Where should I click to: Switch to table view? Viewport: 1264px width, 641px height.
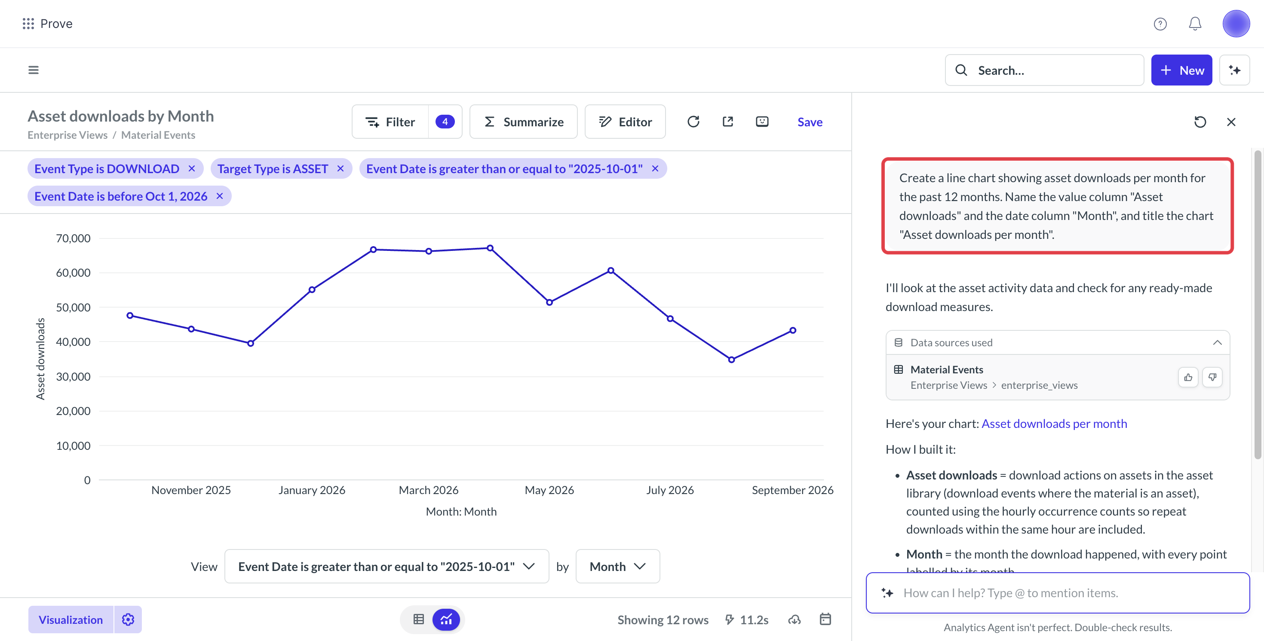click(x=419, y=620)
